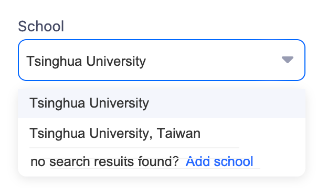Place the cursor after the typed 'Tsinghua University'
The height and width of the screenshot is (188, 317).
coord(147,61)
